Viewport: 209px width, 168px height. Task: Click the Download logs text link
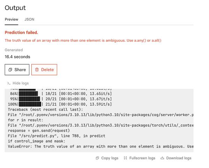(178, 158)
